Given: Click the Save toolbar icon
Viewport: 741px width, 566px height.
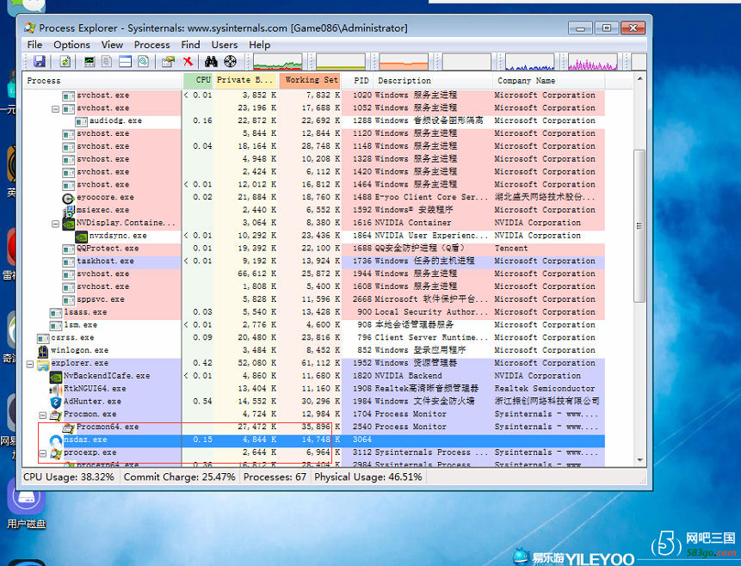Looking at the screenshot, I should [x=40, y=62].
